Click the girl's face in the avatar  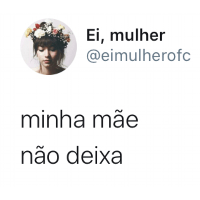(x=46, y=57)
